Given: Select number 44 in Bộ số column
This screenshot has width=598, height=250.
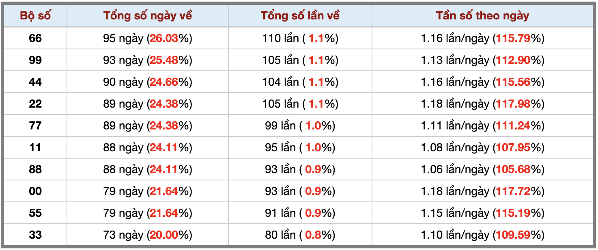Looking at the screenshot, I should pos(35,82).
